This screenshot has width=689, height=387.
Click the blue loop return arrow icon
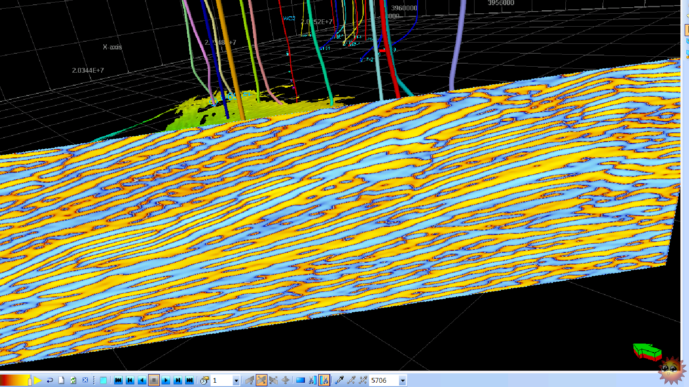[50, 380]
